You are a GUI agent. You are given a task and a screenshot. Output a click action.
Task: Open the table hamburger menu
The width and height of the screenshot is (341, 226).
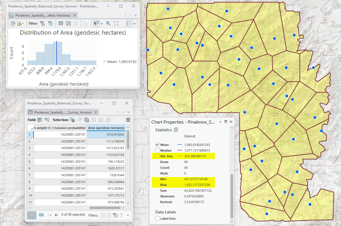(x=128, y=120)
